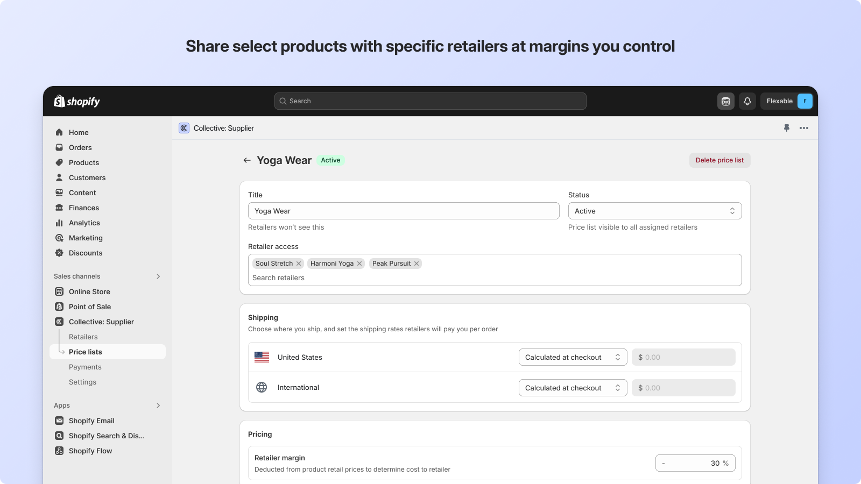Open Analytics from the sidebar
Image resolution: width=861 pixels, height=484 pixels.
tap(84, 223)
